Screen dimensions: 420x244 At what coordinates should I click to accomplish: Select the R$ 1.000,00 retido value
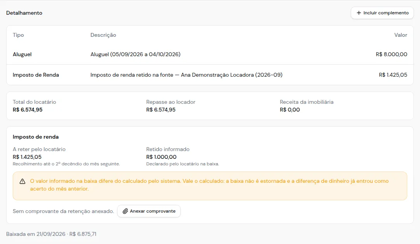[x=161, y=157]
